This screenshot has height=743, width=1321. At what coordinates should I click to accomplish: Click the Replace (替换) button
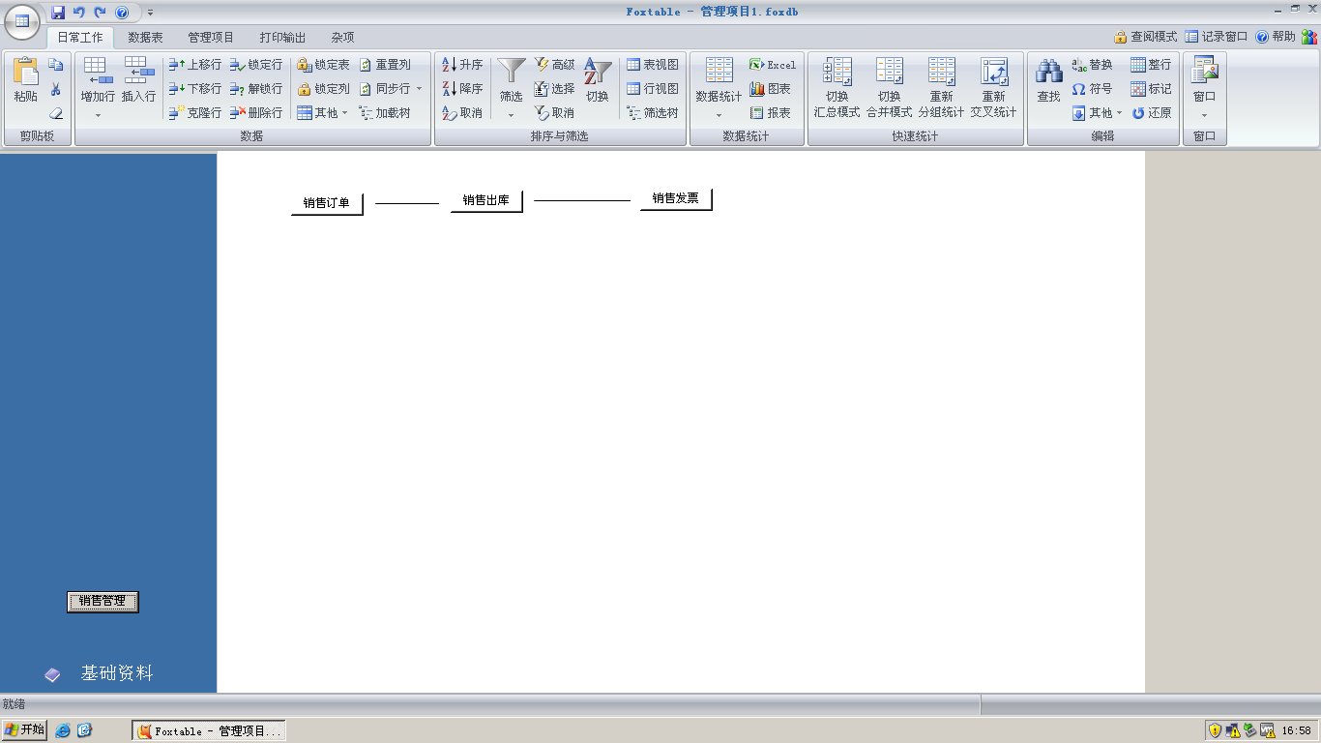1093,65
